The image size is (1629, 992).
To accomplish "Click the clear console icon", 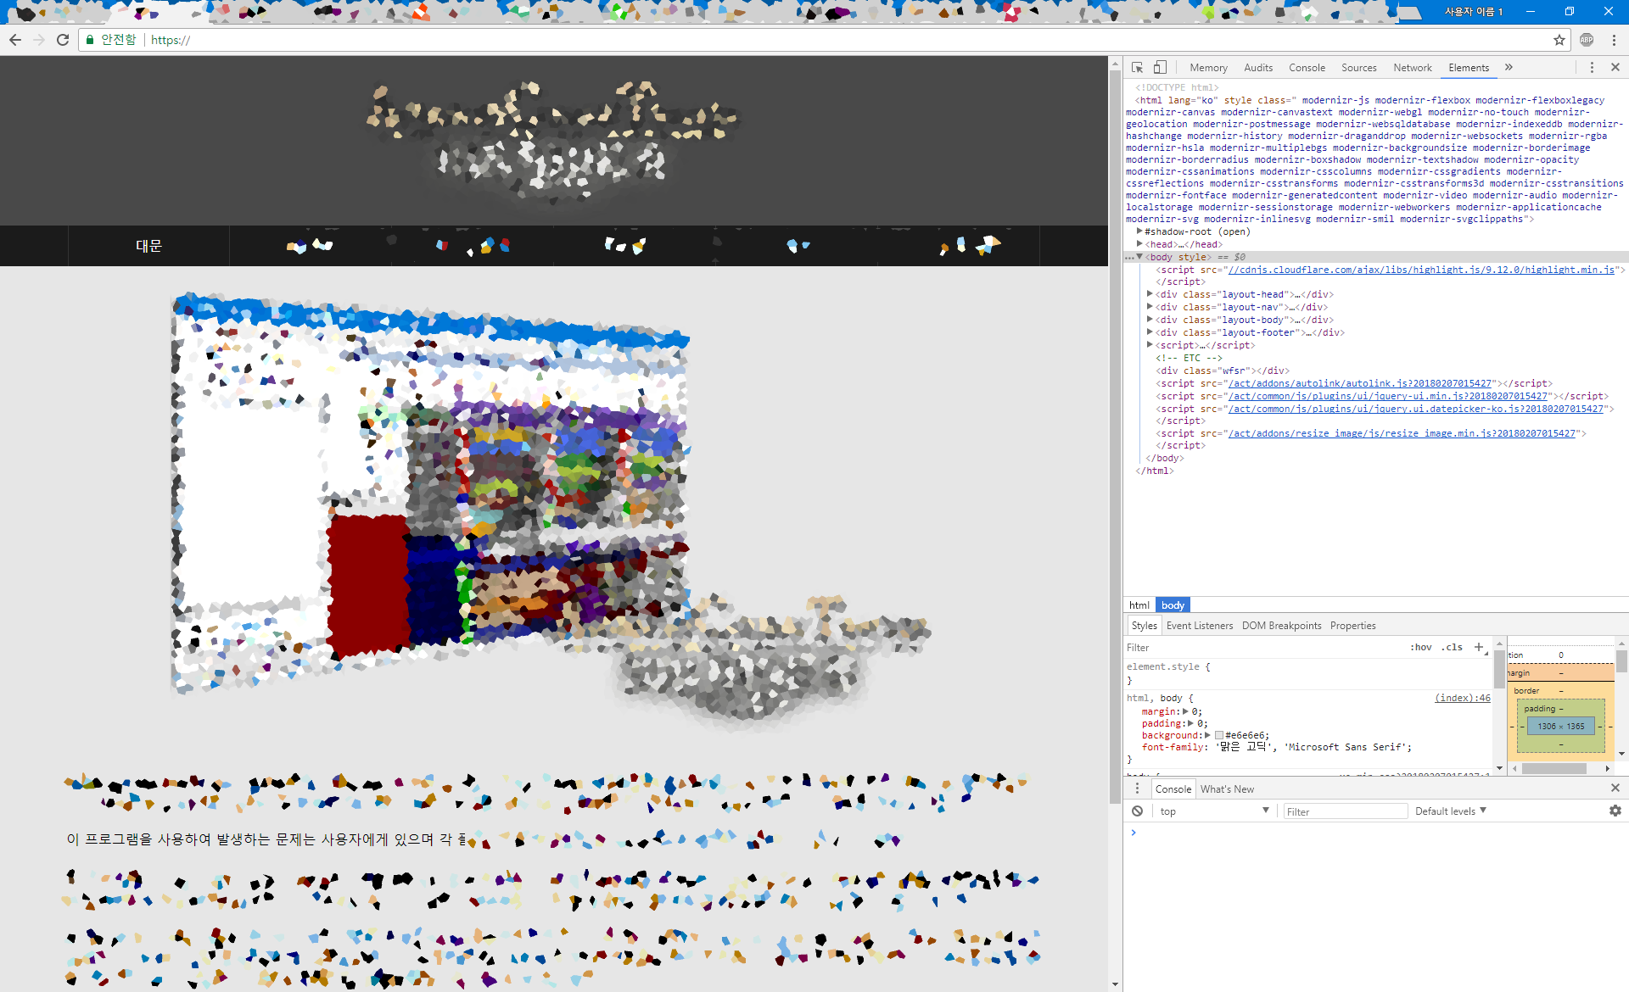I will (1137, 811).
